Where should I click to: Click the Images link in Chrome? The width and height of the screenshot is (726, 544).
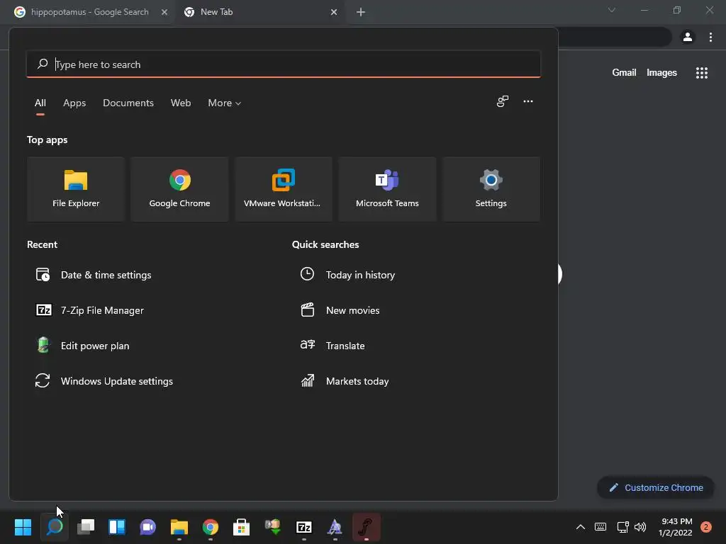661,73
